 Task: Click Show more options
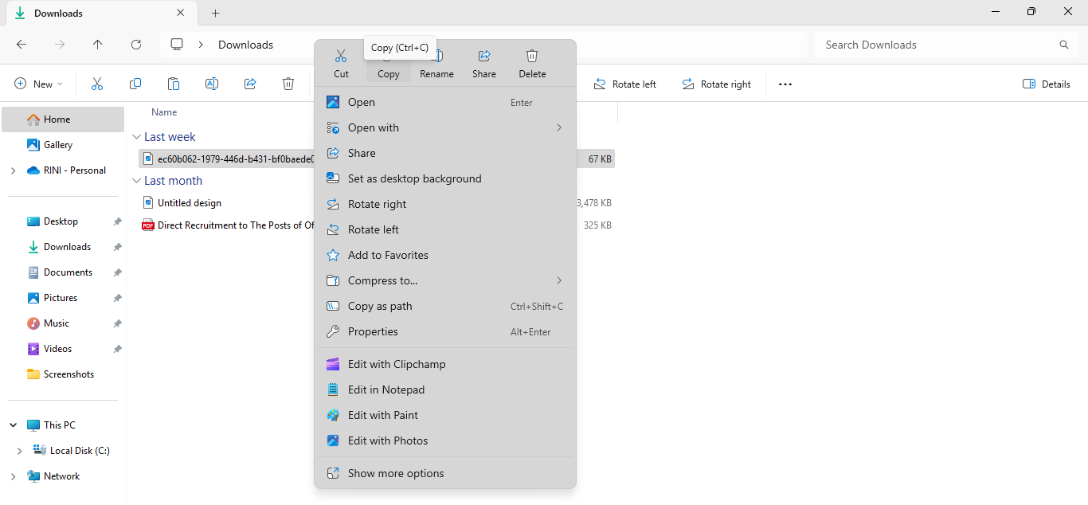click(x=395, y=473)
